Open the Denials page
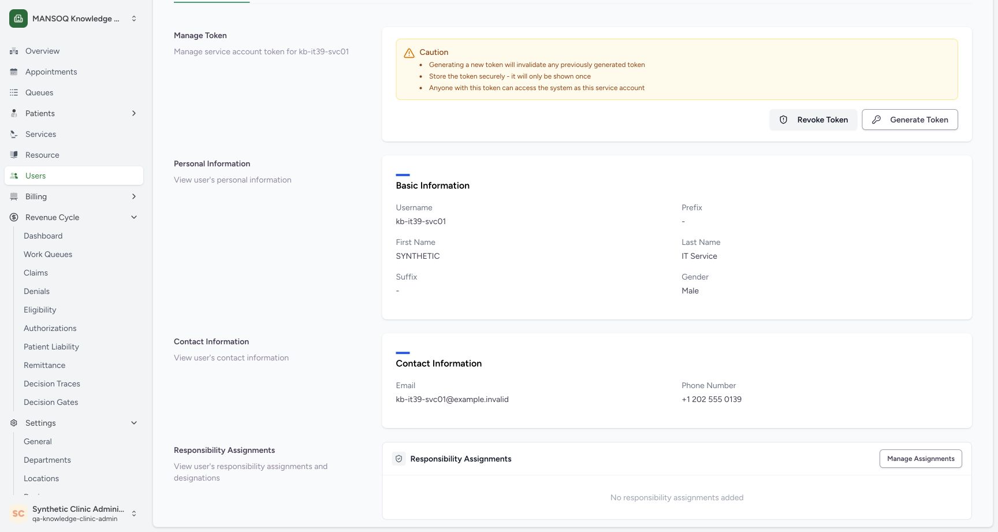 click(36, 291)
